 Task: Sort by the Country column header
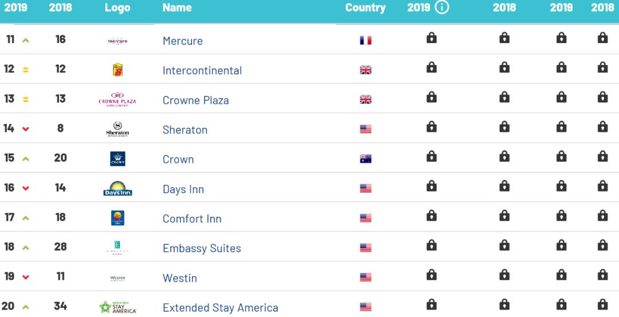(365, 7)
